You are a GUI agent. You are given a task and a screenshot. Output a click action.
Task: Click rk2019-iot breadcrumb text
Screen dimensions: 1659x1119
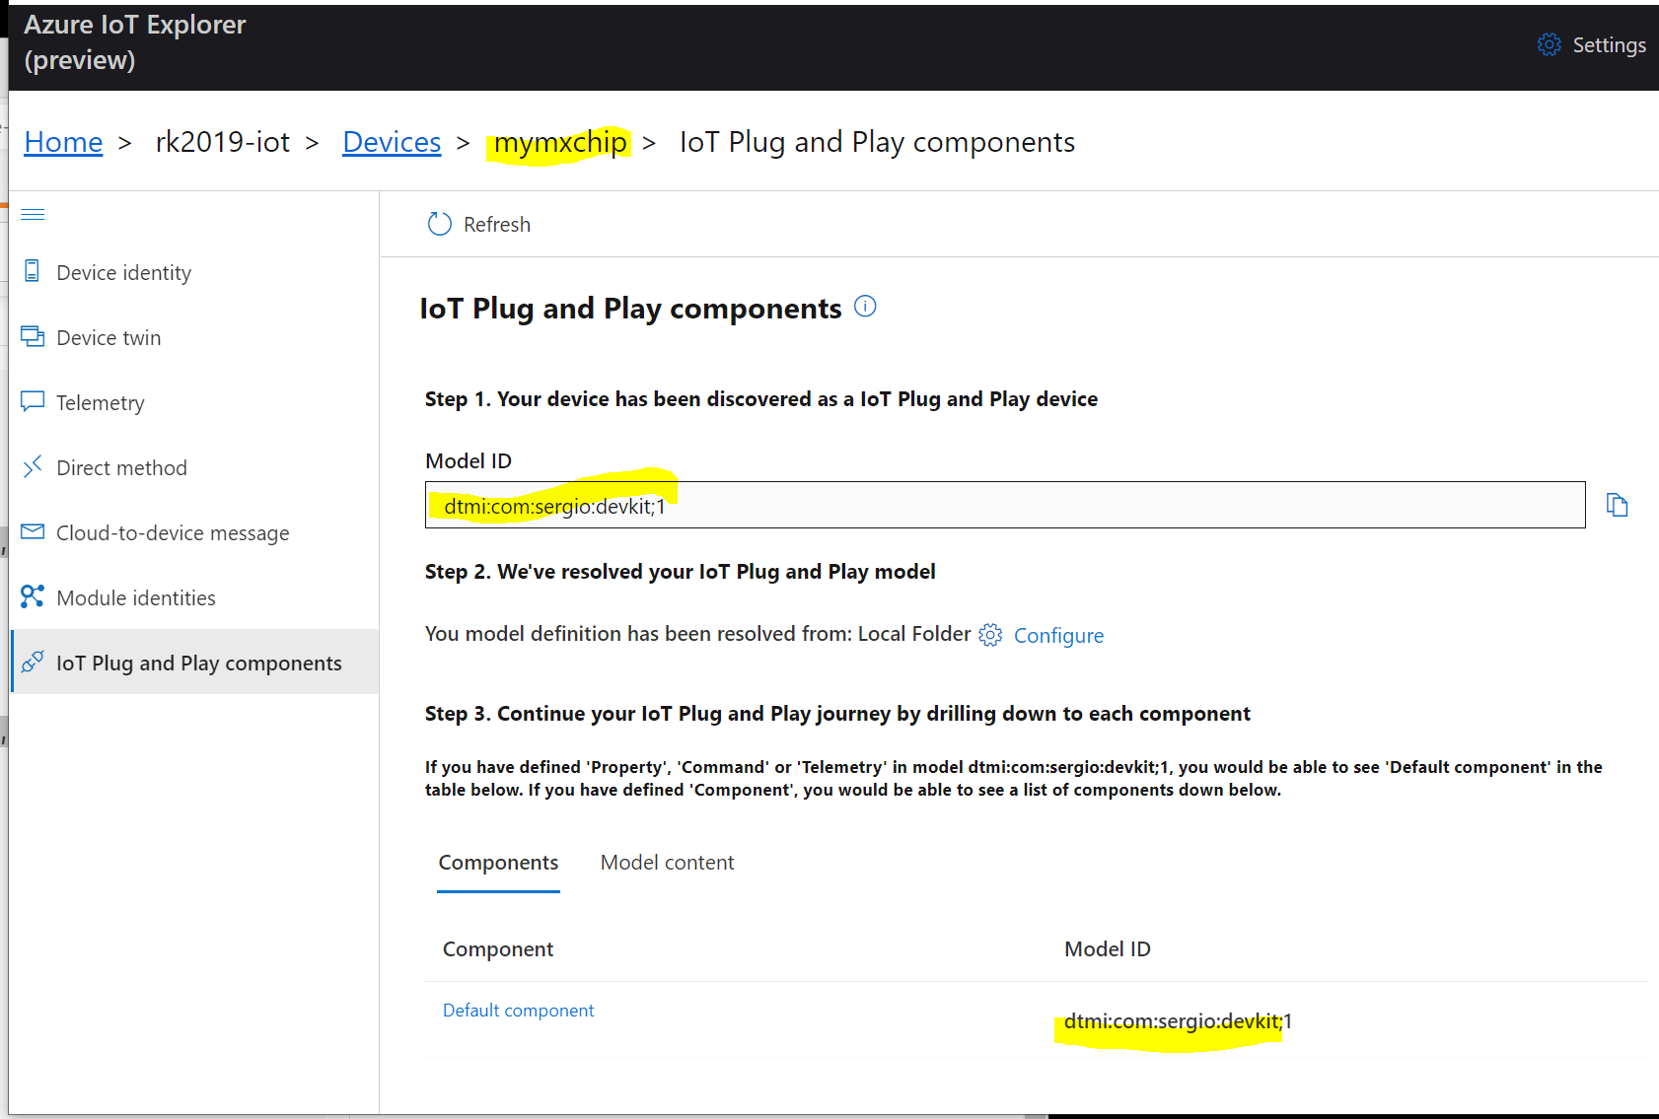click(223, 142)
